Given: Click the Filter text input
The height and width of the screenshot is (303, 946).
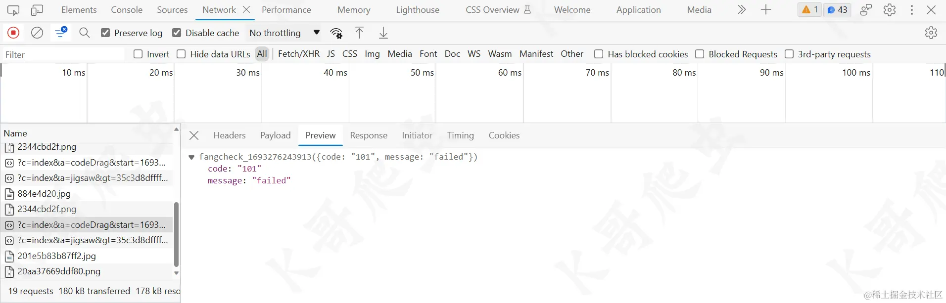Looking at the screenshot, I should click(63, 54).
